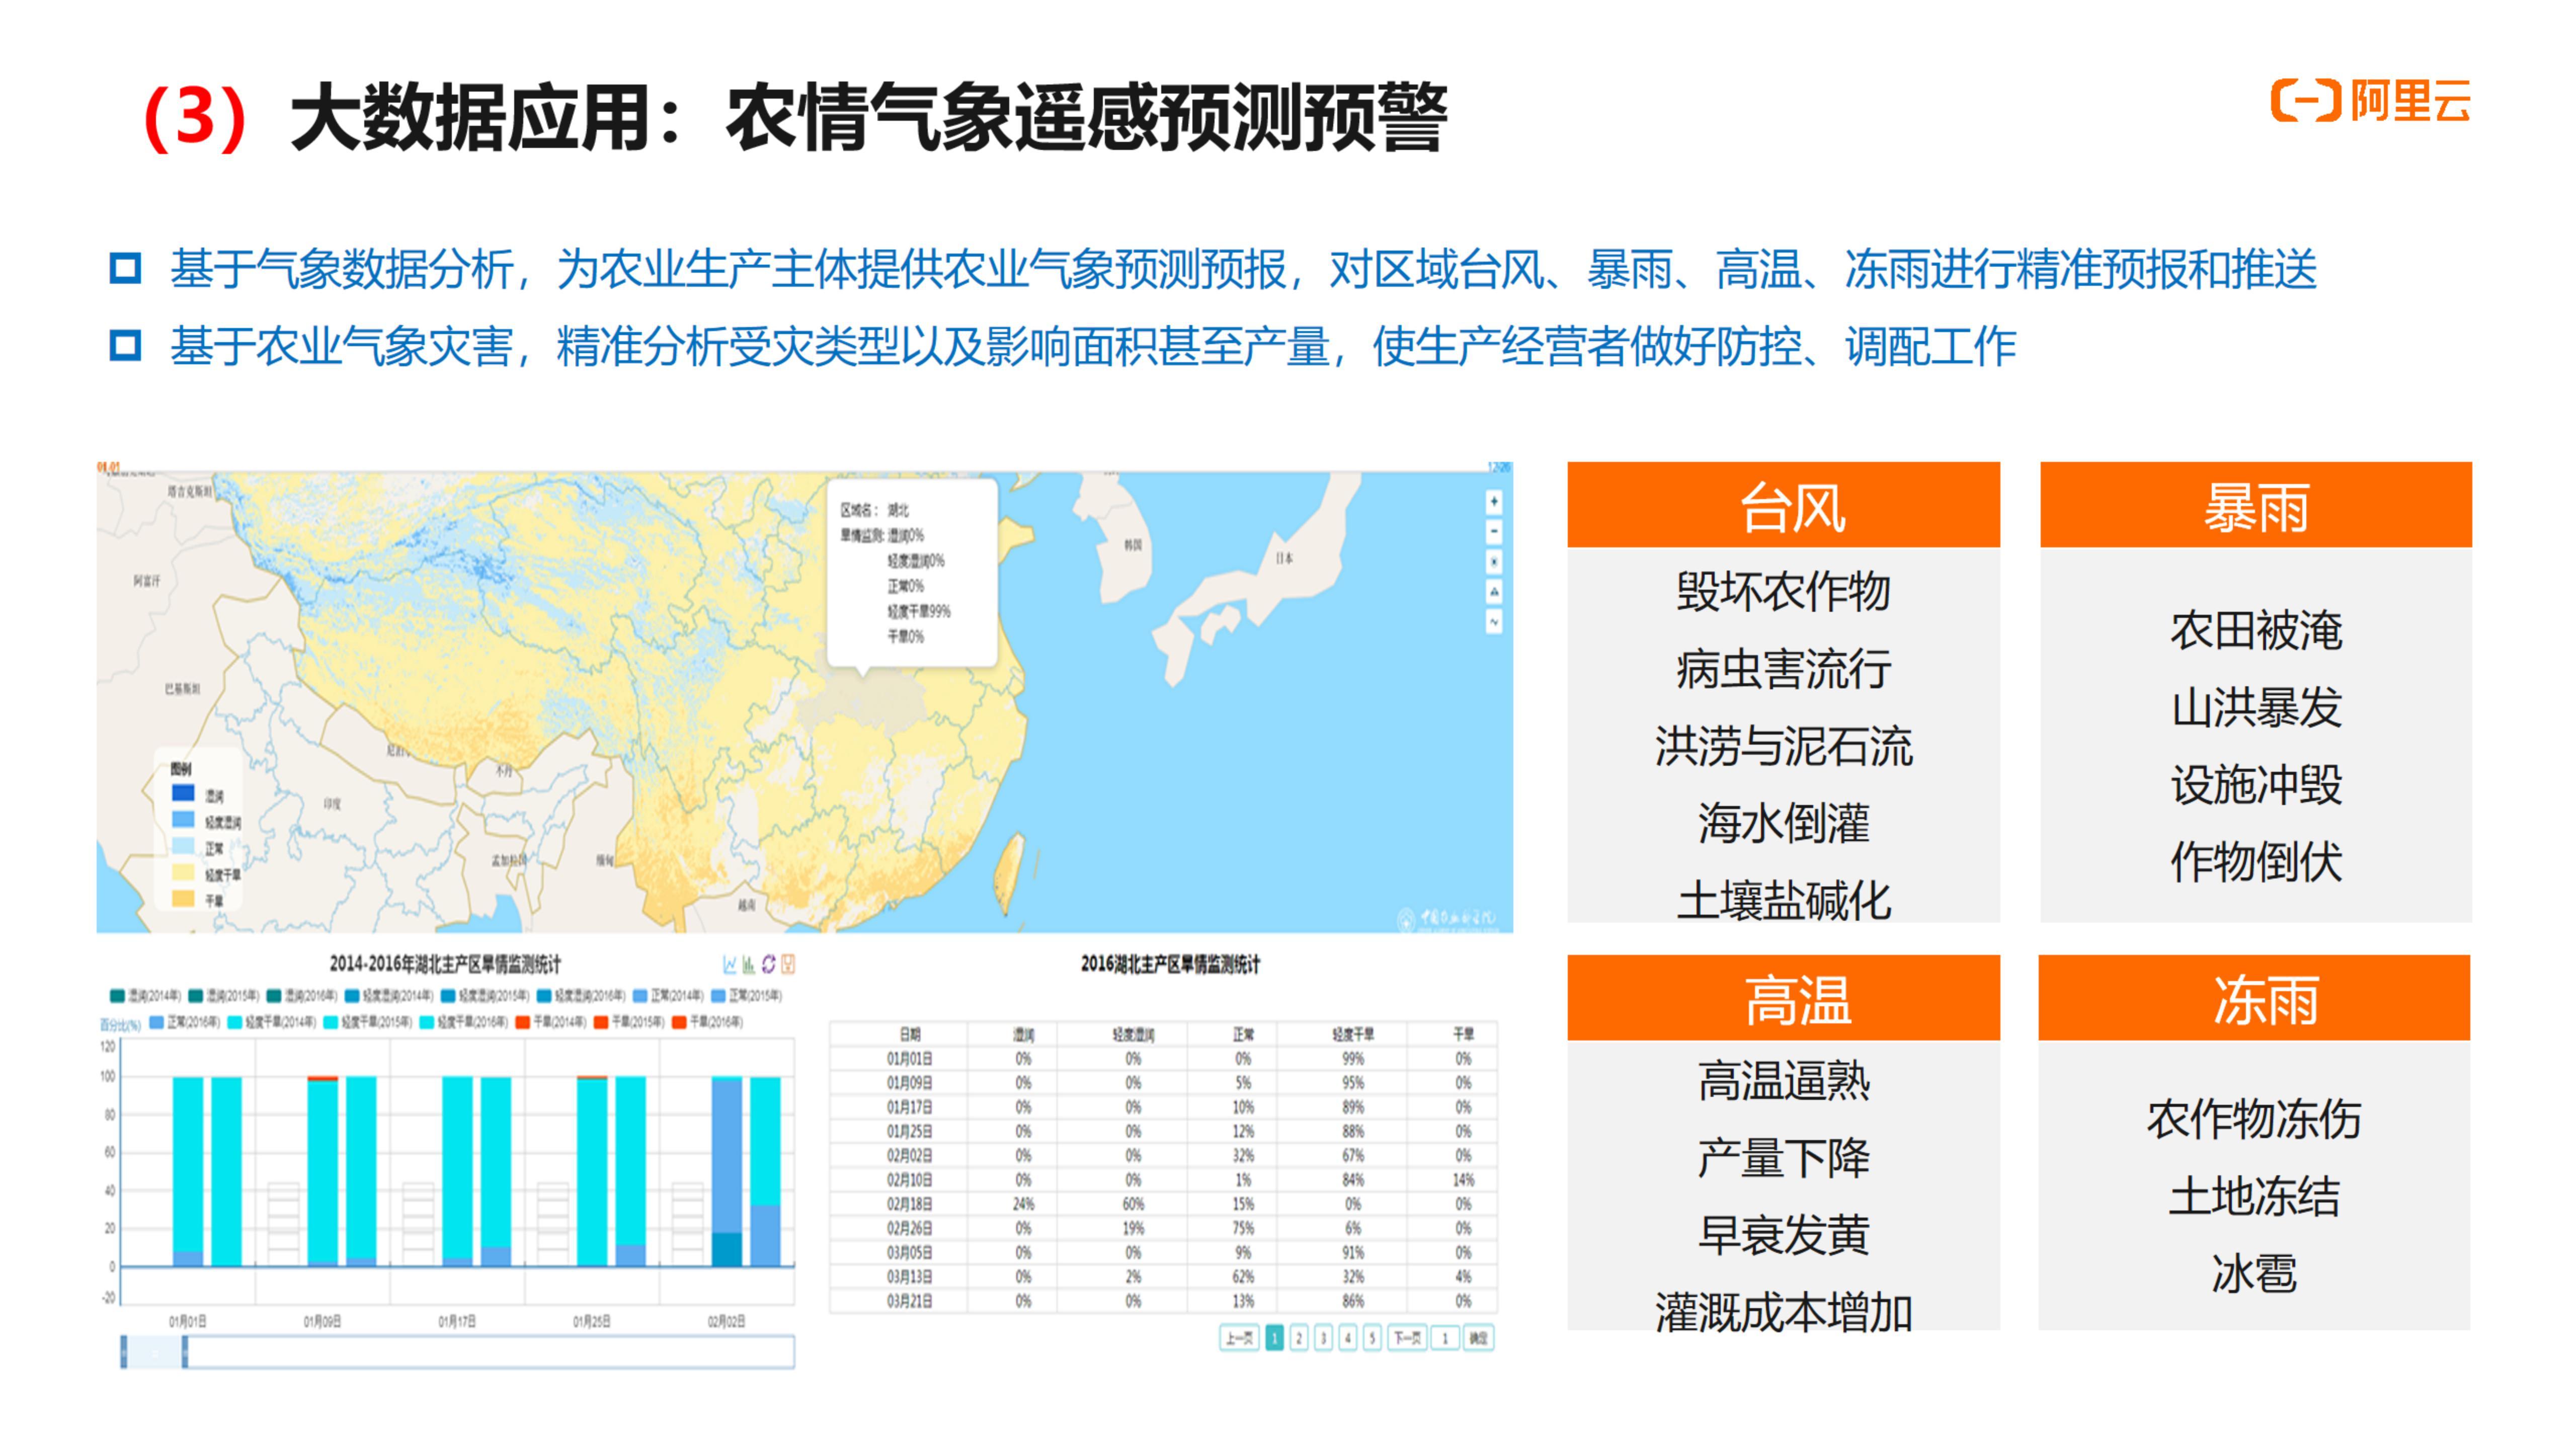Image resolution: width=2576 pixels, height=1449 pixels.
Task: Click the 轻度干旱 pale yellow legend swatch
Action: point(183,872)
